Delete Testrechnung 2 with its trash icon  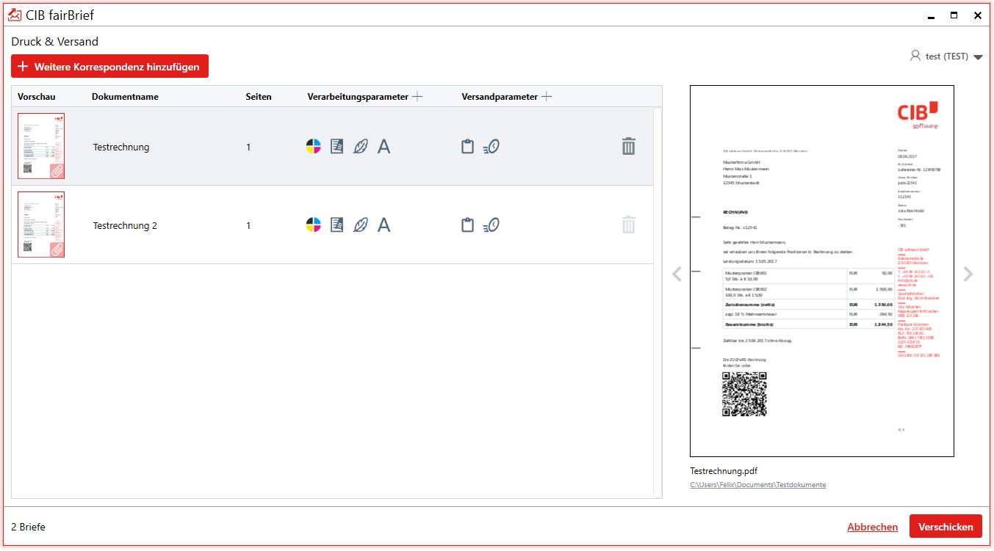pos(628,225)
